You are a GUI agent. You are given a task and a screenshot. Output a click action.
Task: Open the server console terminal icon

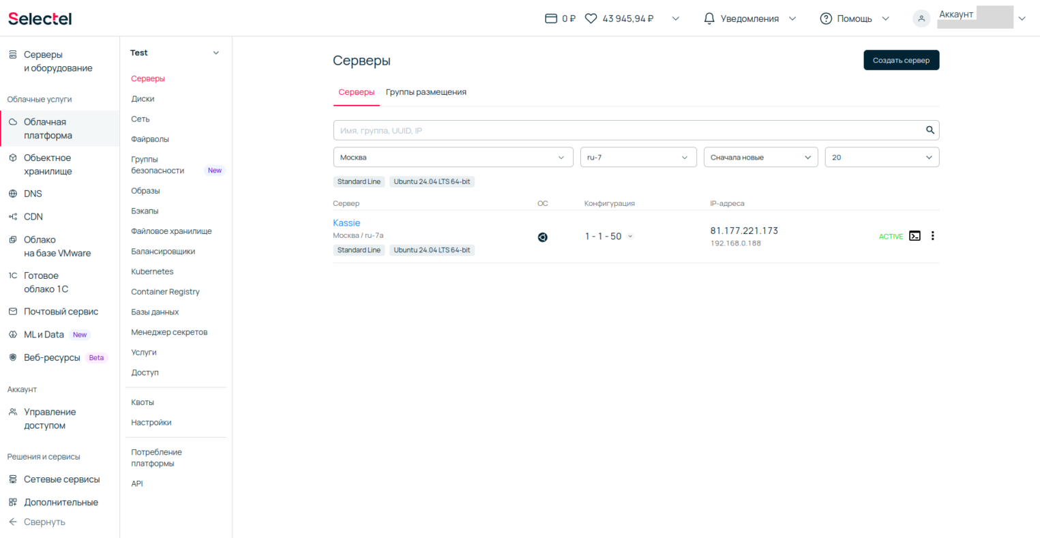(x=915, y=236)
